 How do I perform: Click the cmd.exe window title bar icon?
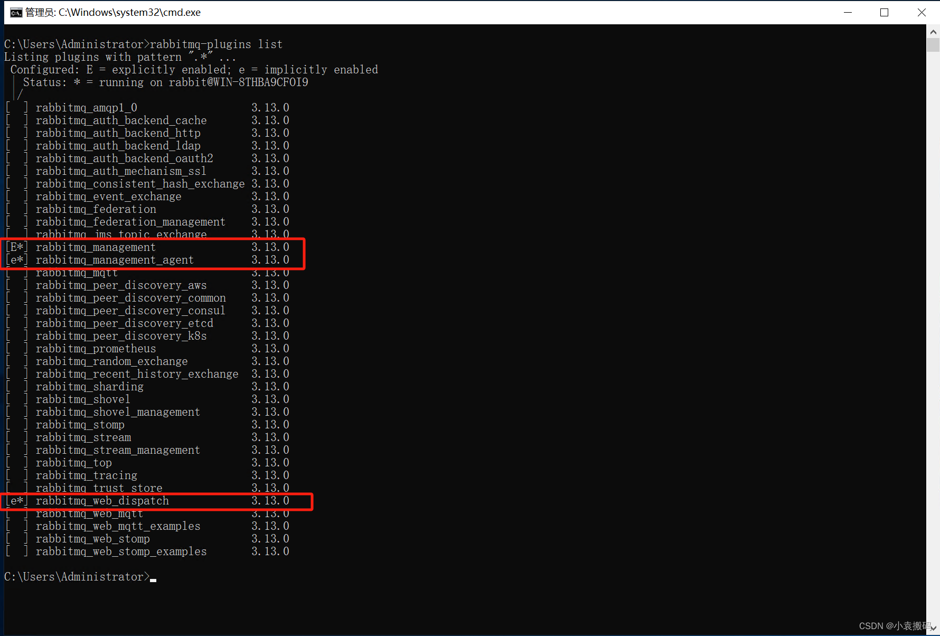pos(16,12)
